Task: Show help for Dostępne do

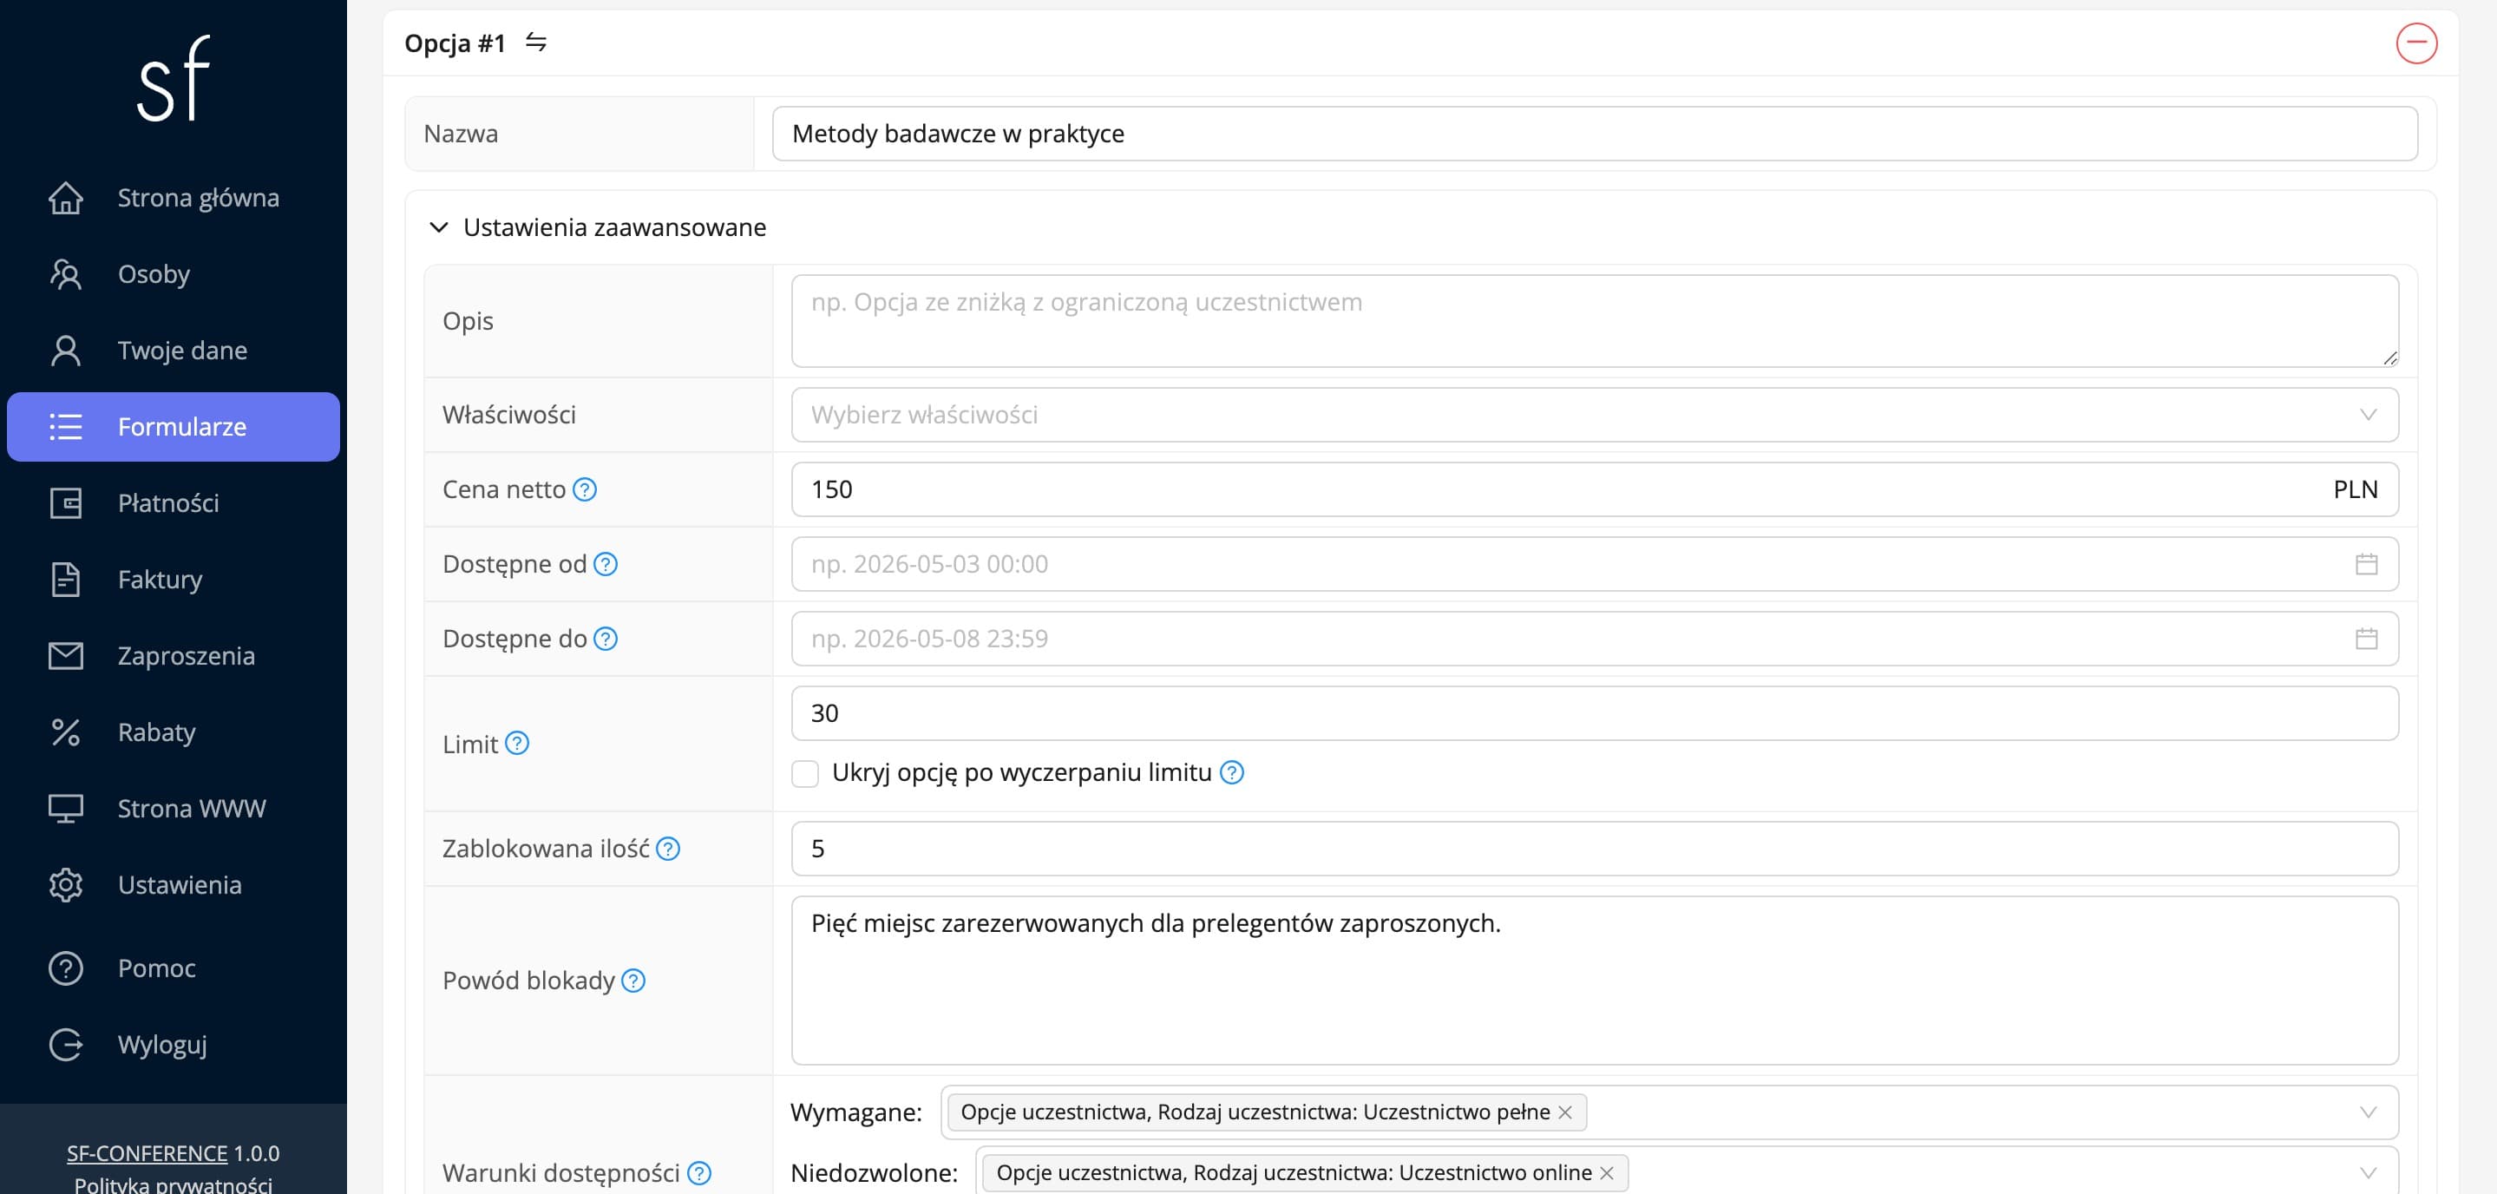Action: [x=606, y=639]
